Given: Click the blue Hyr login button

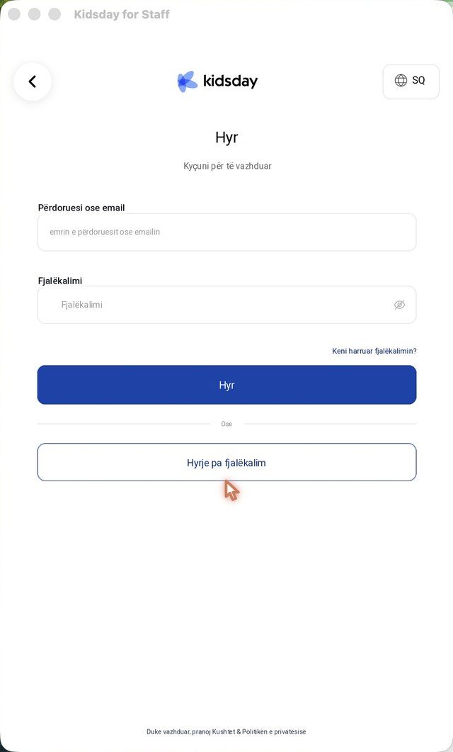Looking at the screenshot, I should tap(226, 385).
